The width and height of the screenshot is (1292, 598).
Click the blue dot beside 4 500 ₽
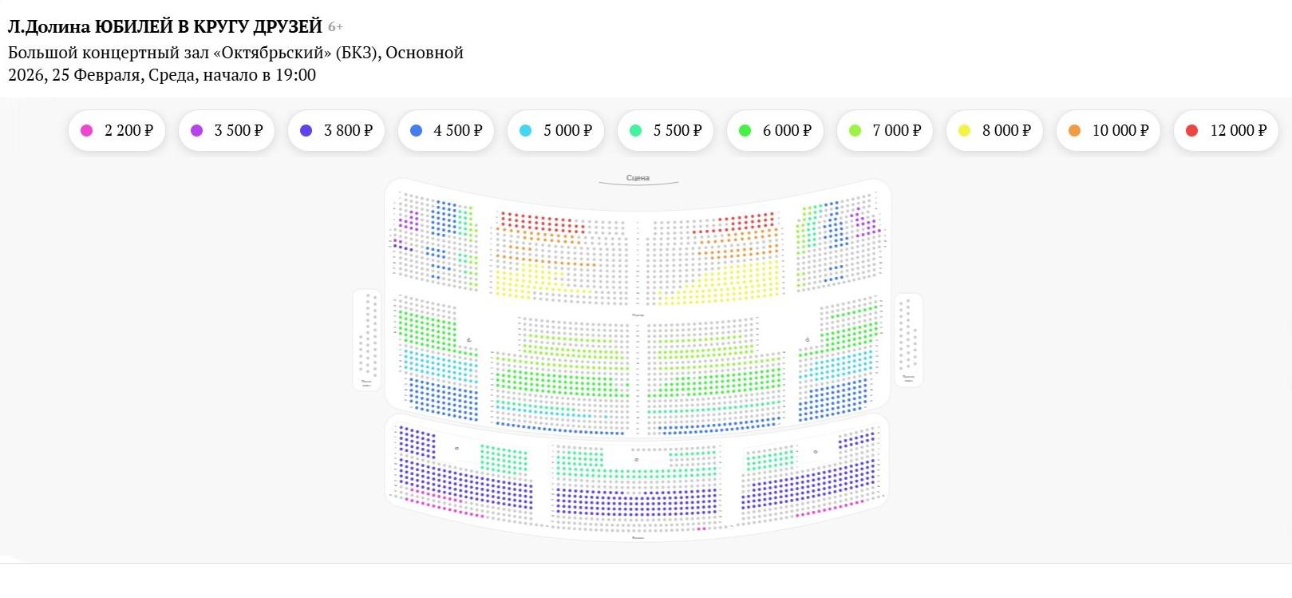(416, 130)
